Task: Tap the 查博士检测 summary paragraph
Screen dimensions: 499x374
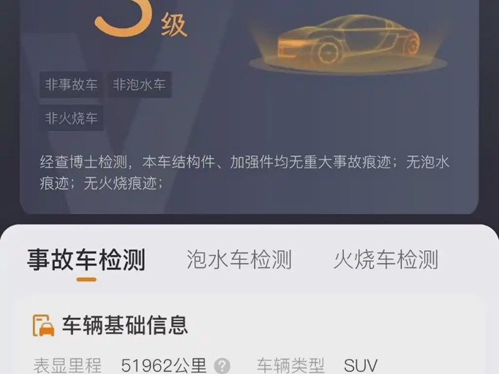Action: 245,173
